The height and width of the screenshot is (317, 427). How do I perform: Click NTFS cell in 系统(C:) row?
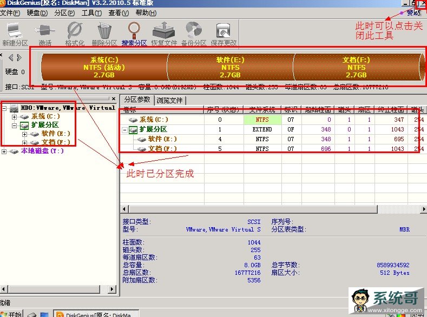pos(262,120)
